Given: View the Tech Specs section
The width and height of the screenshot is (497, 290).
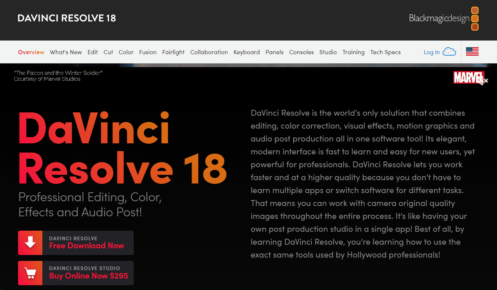Looking at the screenshot, I should tap(385, 52).
